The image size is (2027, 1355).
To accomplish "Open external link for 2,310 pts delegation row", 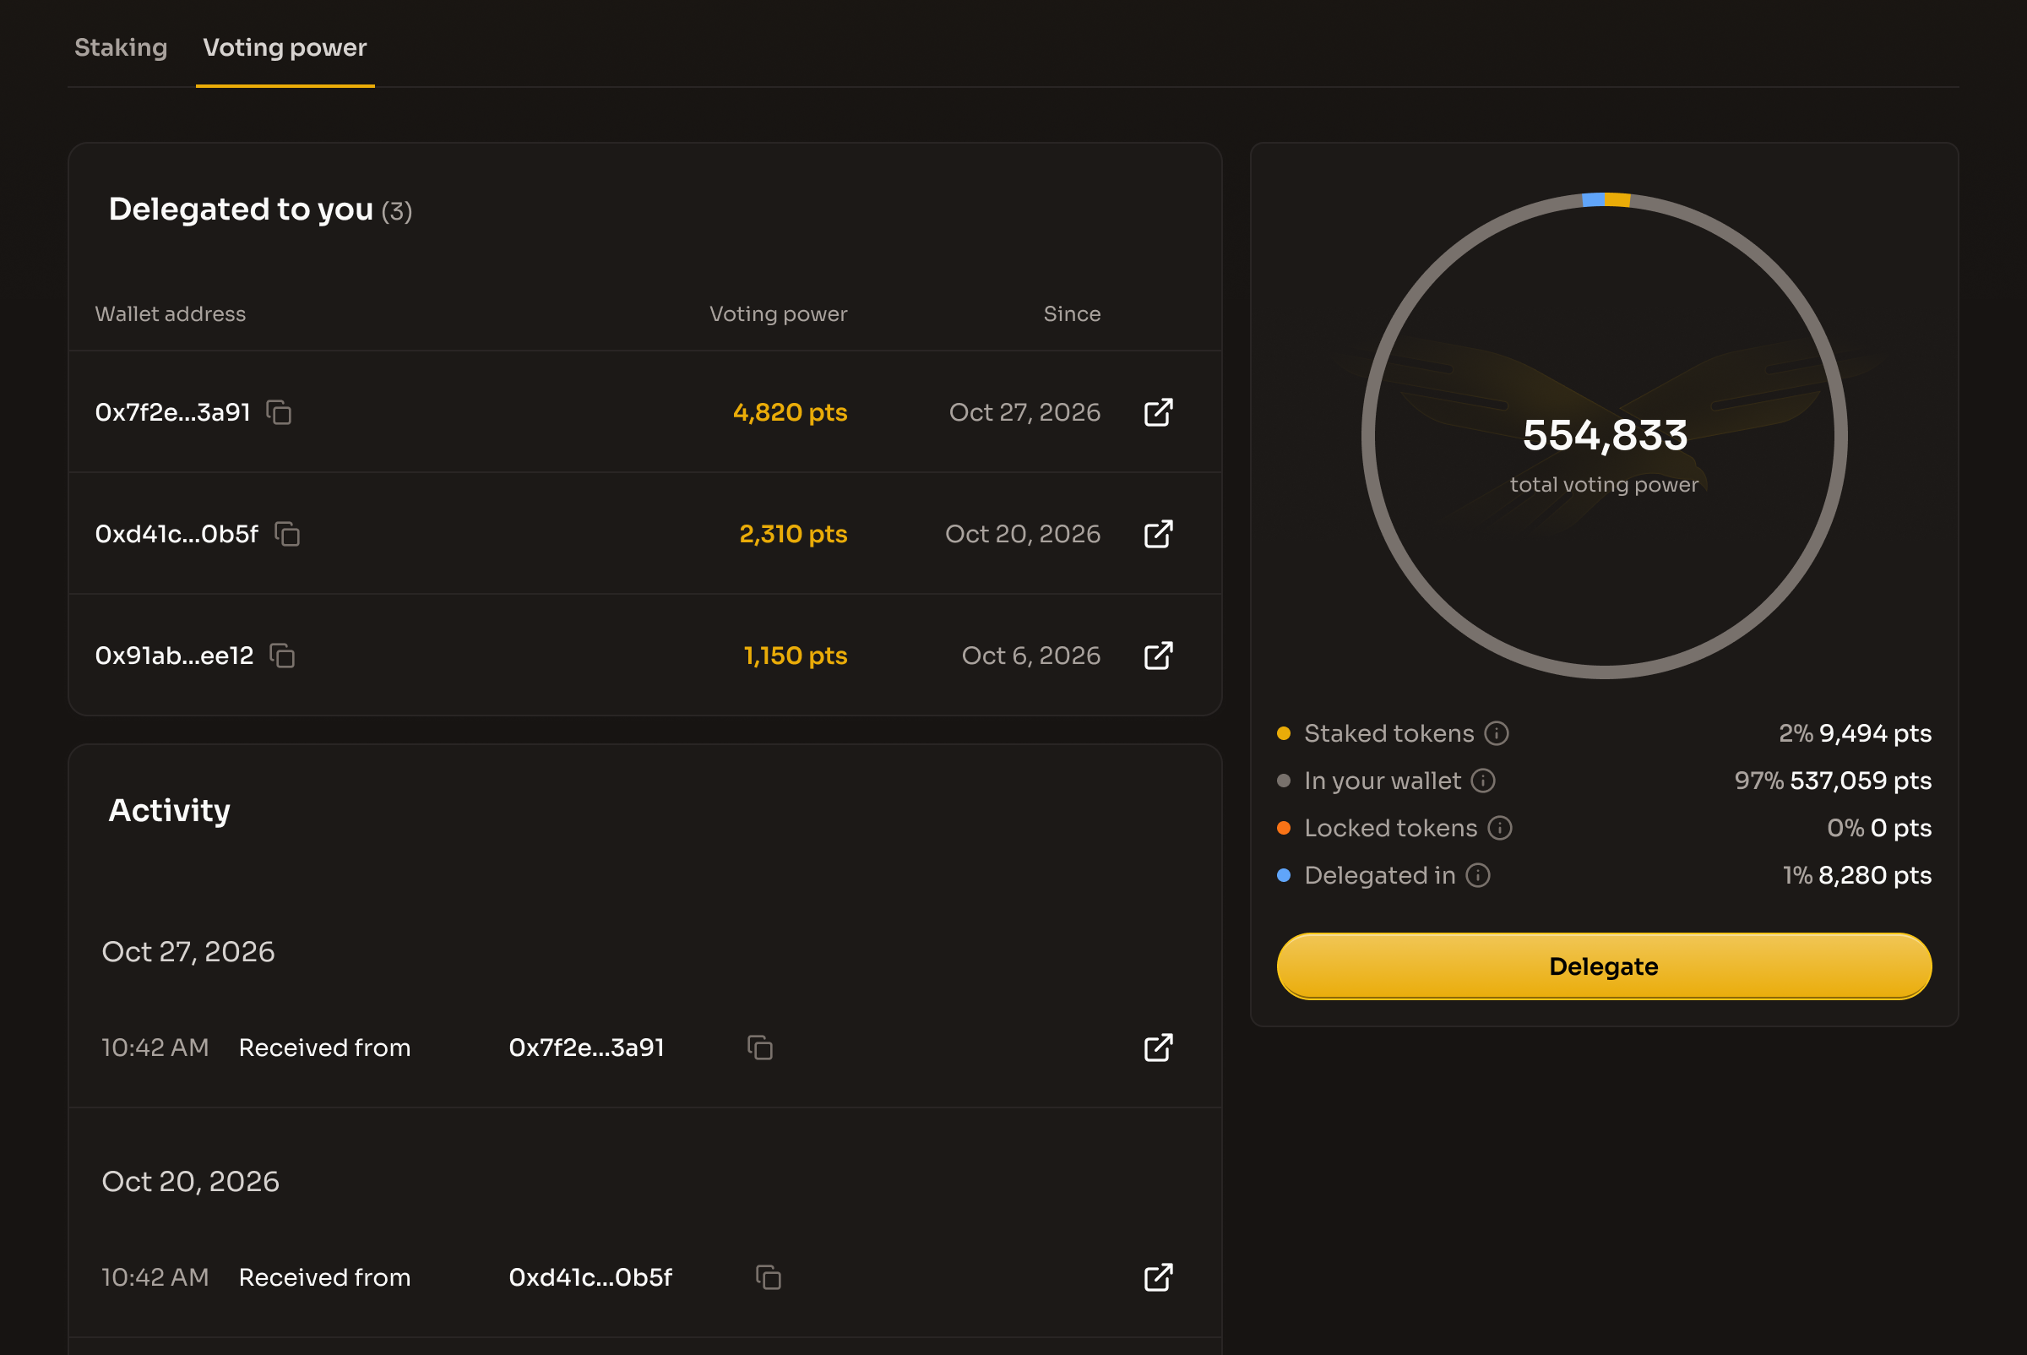I will tap(1158, 534).
